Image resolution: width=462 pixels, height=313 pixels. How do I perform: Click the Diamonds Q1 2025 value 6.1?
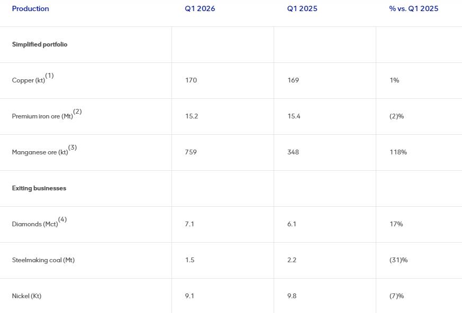pyautogui.click(x=292, y=224)
